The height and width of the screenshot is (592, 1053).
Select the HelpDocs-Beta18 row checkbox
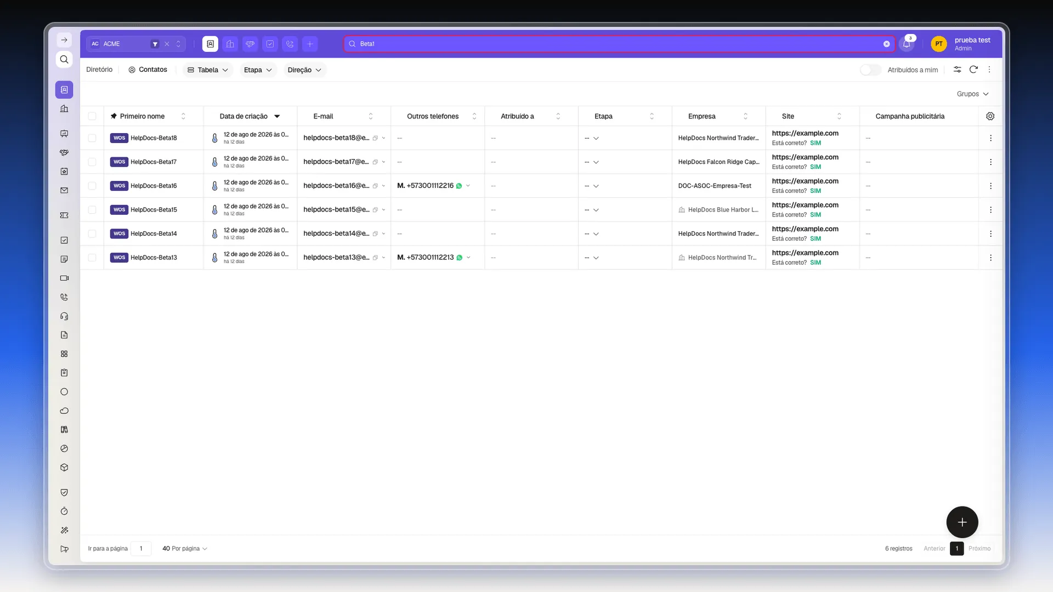pyautogui.click(x=92, y=138)
